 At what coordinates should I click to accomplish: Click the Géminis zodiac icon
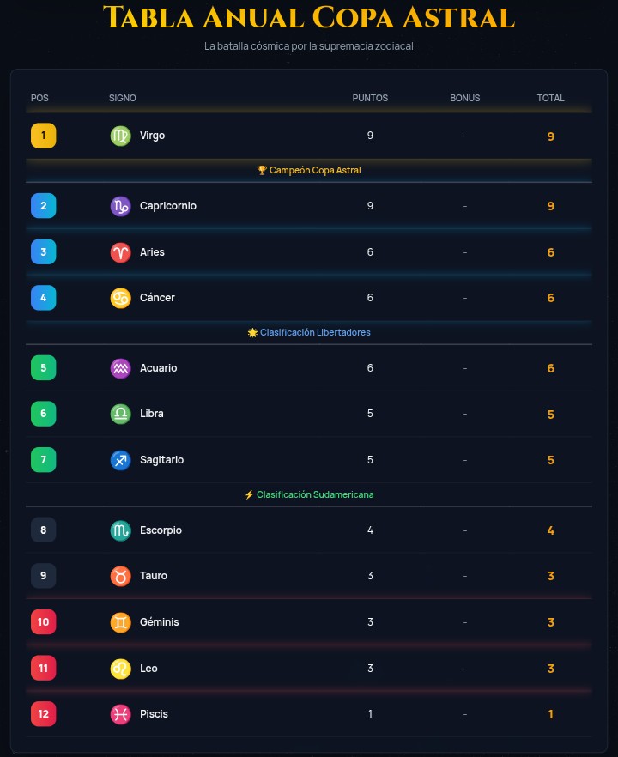[121, 622]
